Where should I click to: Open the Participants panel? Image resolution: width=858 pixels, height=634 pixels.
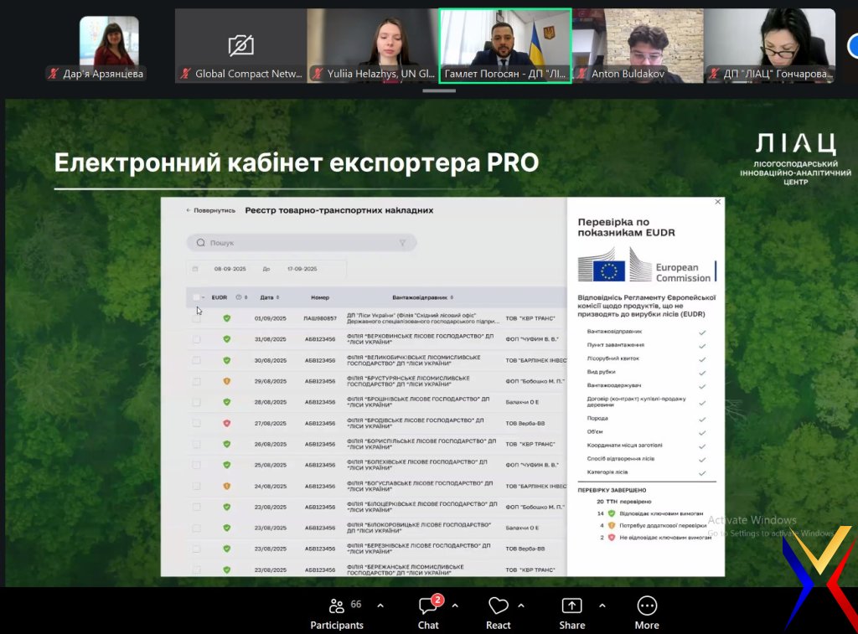point(337,612)
